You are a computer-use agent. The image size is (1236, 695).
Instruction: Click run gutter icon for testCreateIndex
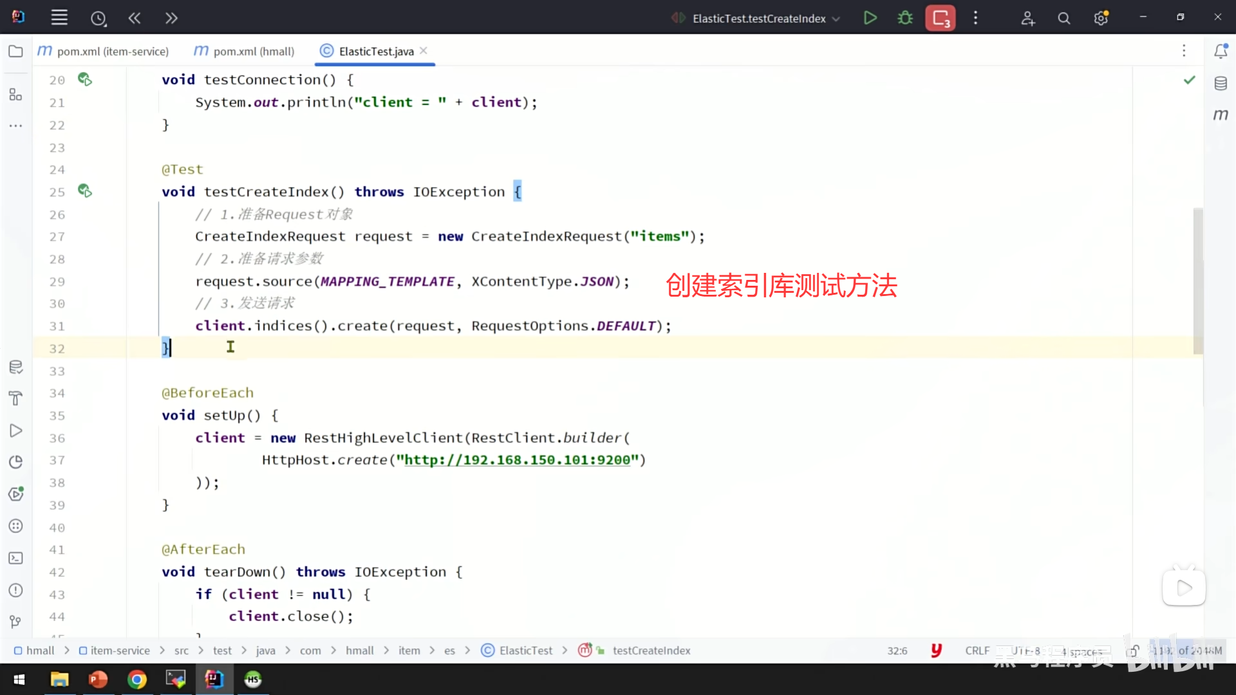tap(84, 191)
